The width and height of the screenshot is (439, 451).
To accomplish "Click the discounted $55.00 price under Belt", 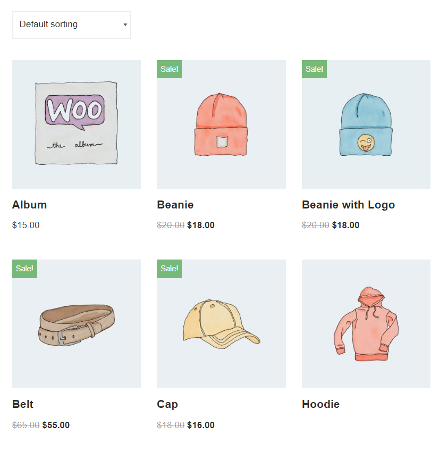I will coord(55,425).
